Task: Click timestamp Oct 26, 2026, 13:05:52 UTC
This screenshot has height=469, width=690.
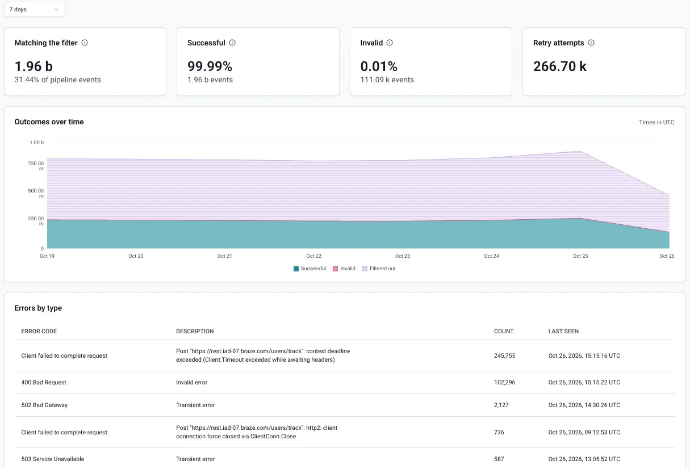Action: [x=584, y=459]
